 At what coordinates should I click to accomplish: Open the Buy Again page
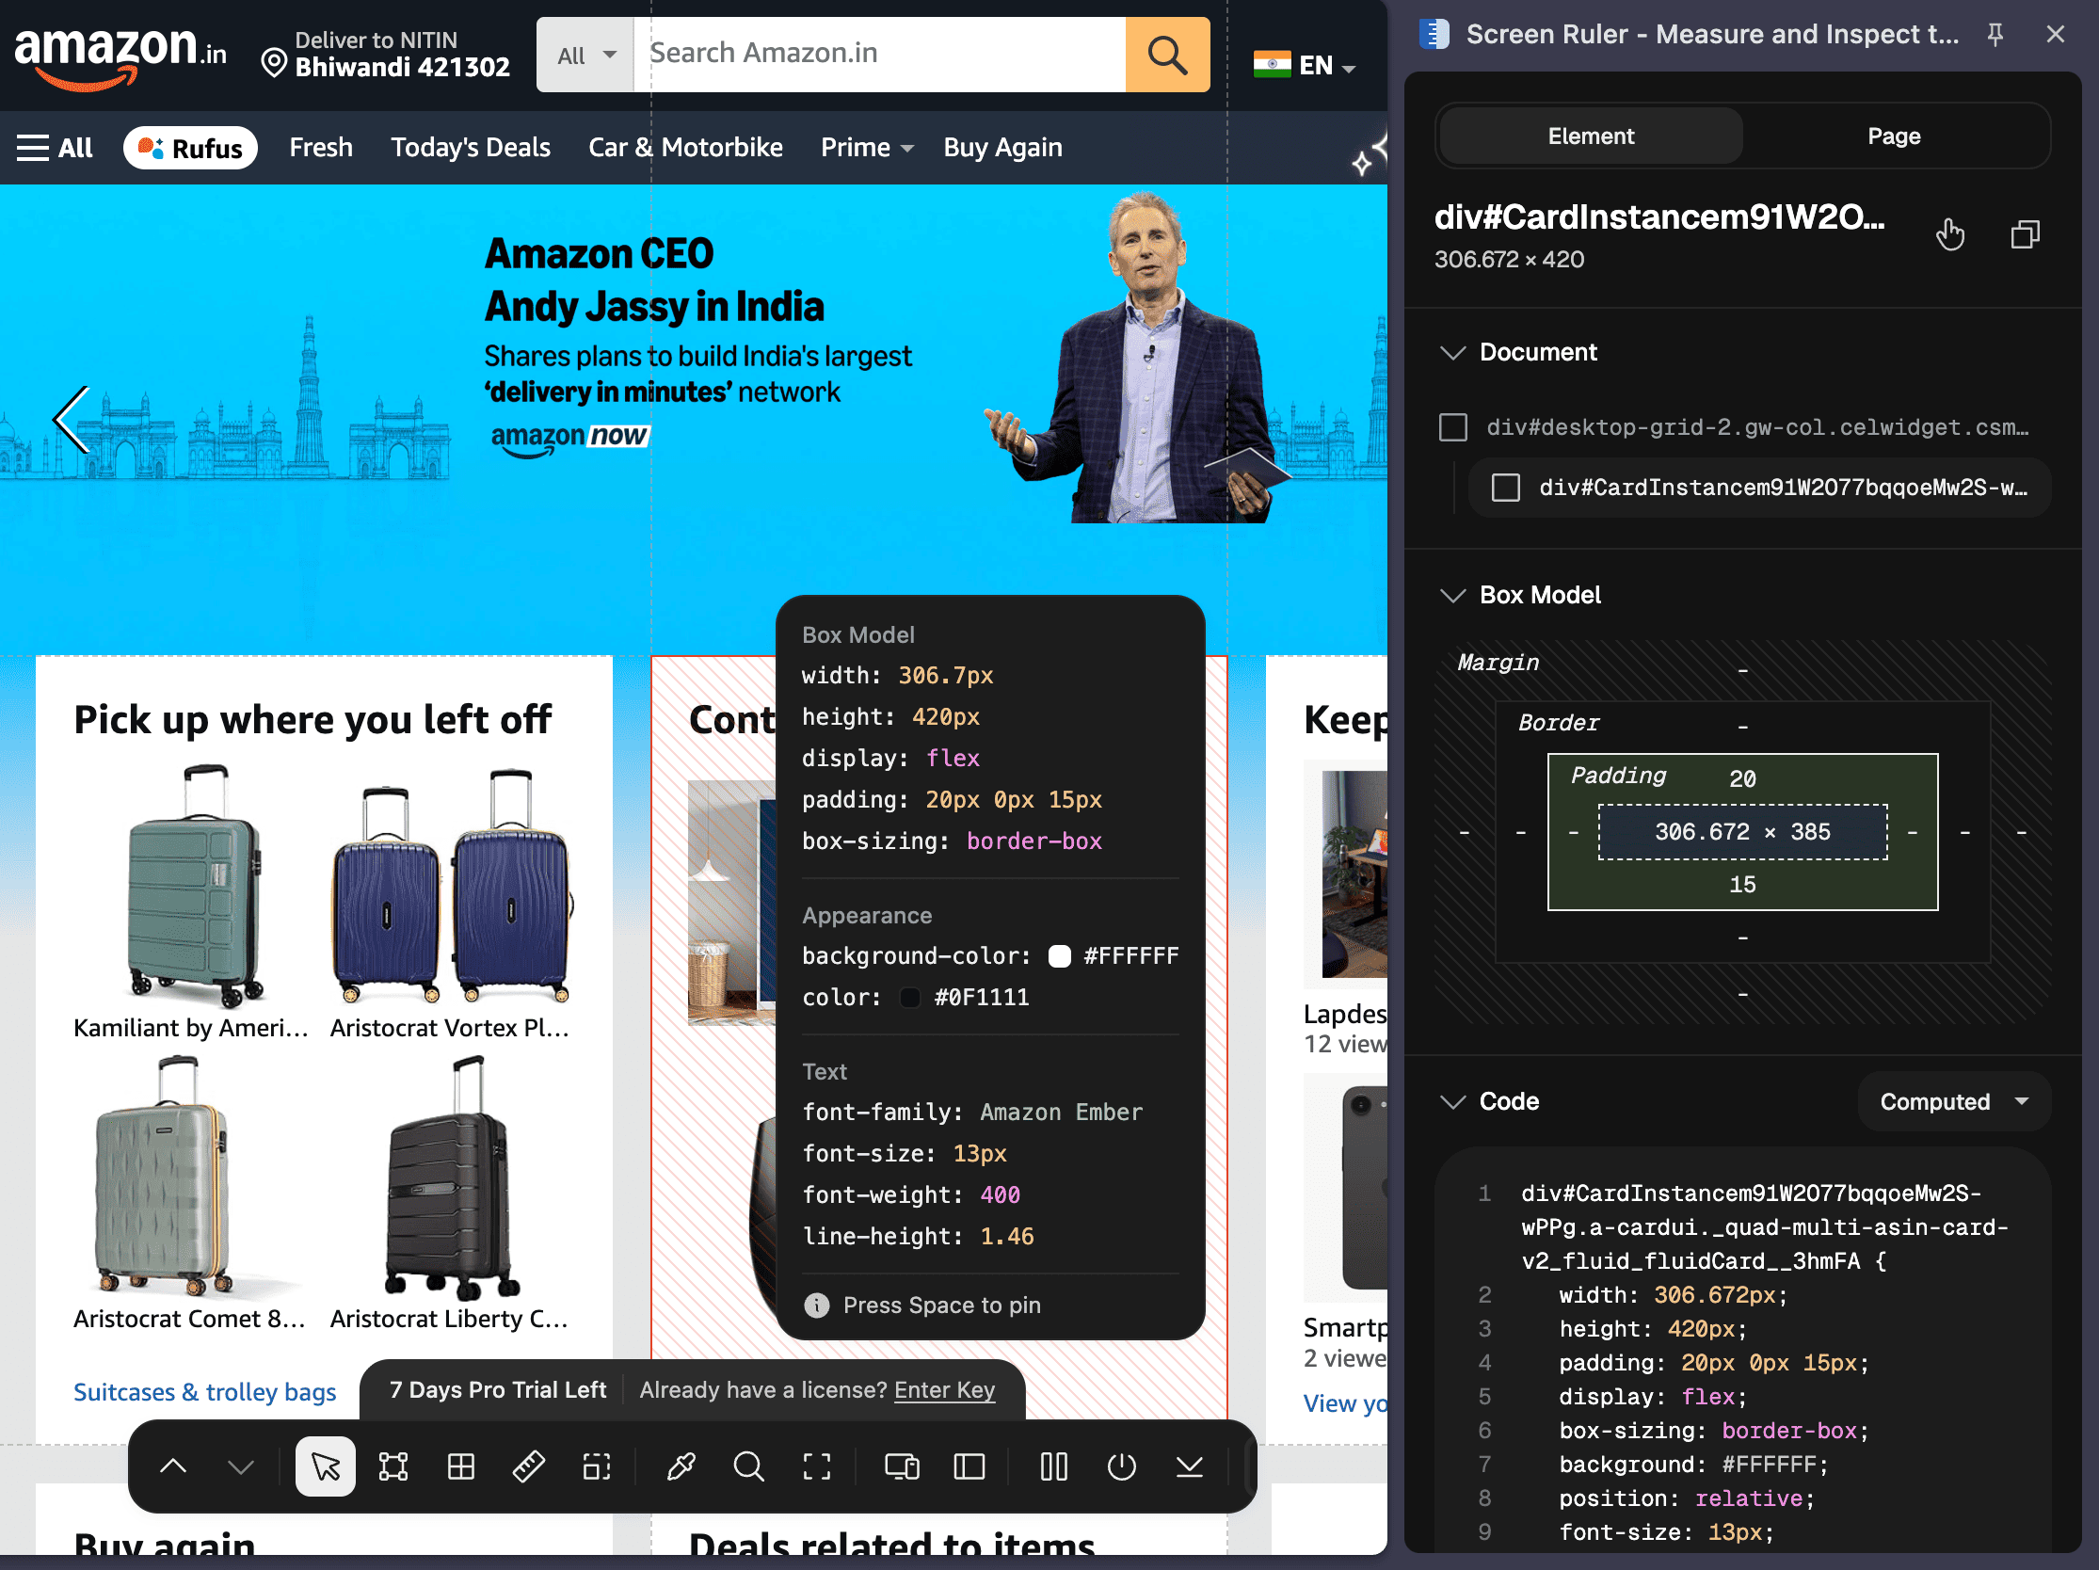click(1003, 147)
